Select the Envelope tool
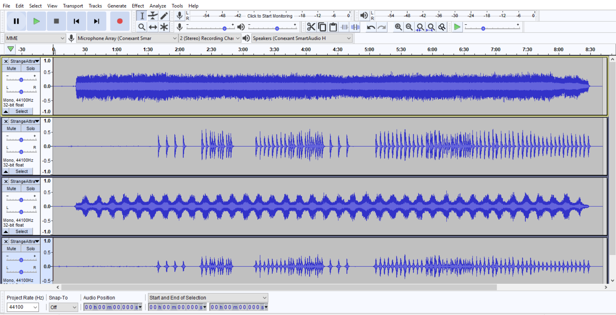Screen dimensions: 616x315 (153, 16)
